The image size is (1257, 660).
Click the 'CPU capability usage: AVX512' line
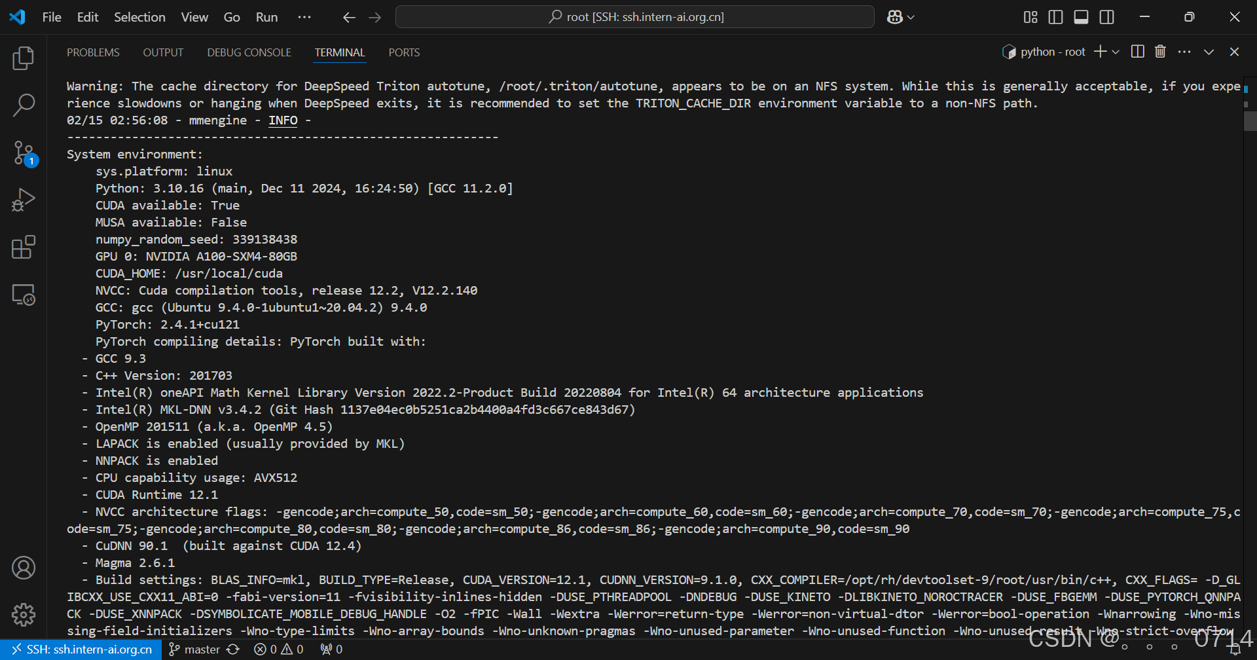pyautogui.click(x=196, y=478)
